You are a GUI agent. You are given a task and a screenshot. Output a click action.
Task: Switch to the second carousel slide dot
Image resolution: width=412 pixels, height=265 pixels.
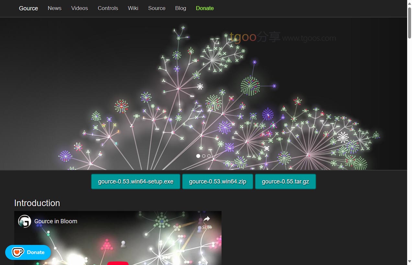point(204,156)
